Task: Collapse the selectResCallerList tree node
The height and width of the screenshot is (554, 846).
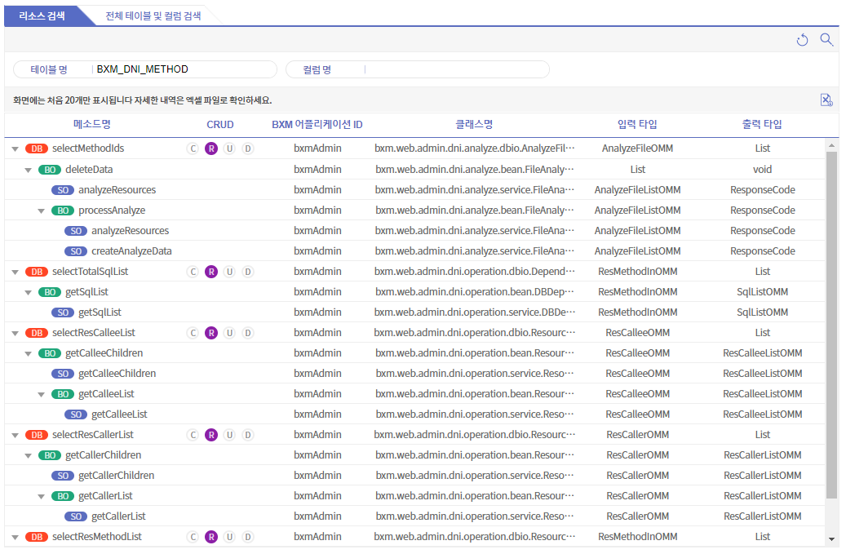Action: (x=16, y=436)
